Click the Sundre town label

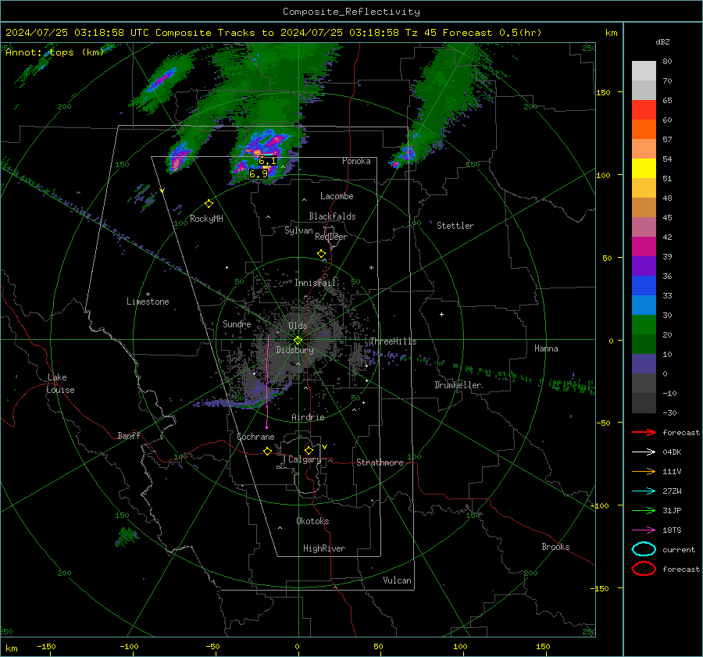(237, 324)
